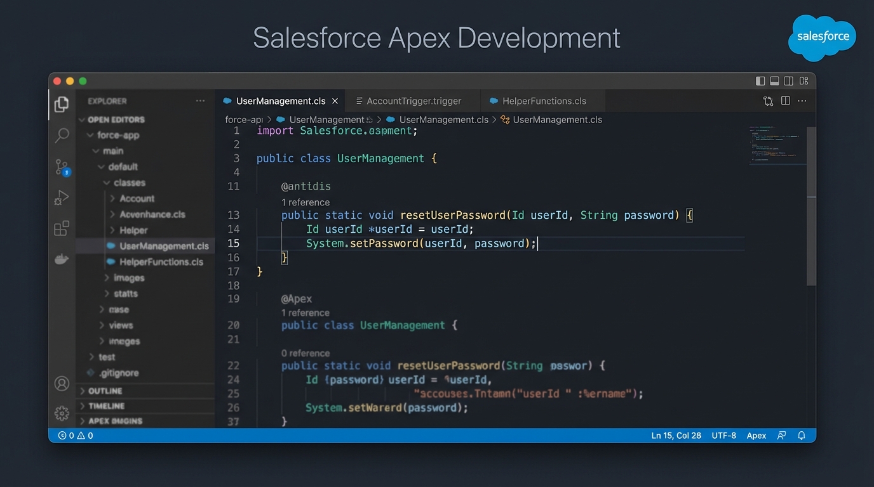The image size is (874, 487).
Task: Open the Search view in activity bar
Action: pyautogui.click(x=62, y=135)
